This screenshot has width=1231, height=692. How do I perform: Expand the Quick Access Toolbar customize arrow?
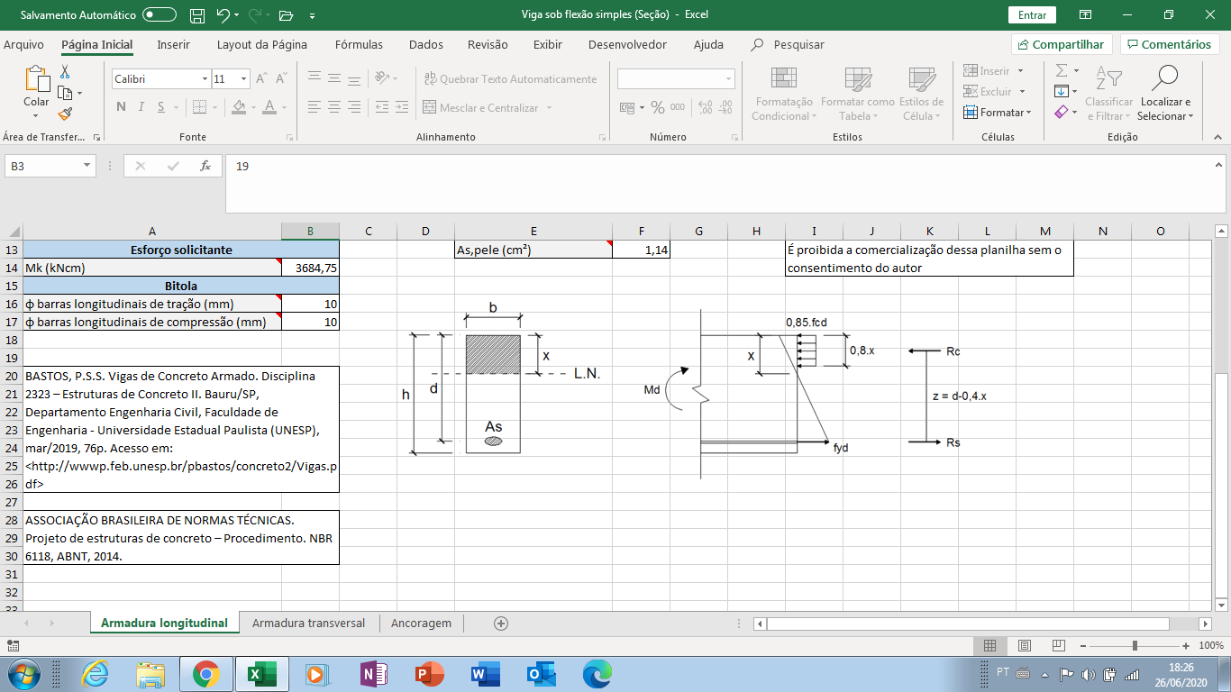click(x=312, y=16)
